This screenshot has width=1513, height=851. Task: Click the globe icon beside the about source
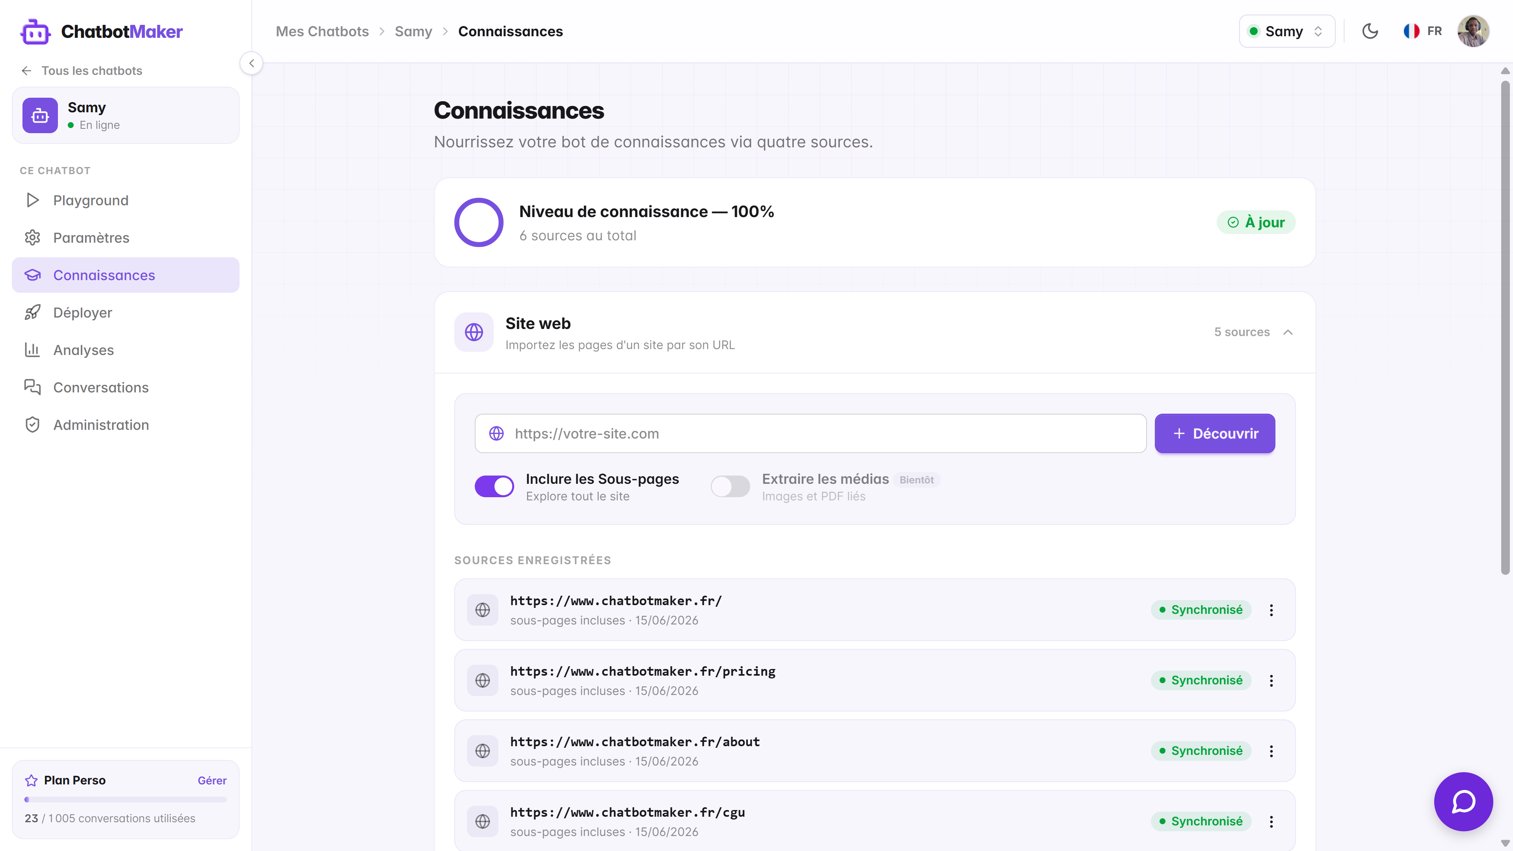(482, 751)
